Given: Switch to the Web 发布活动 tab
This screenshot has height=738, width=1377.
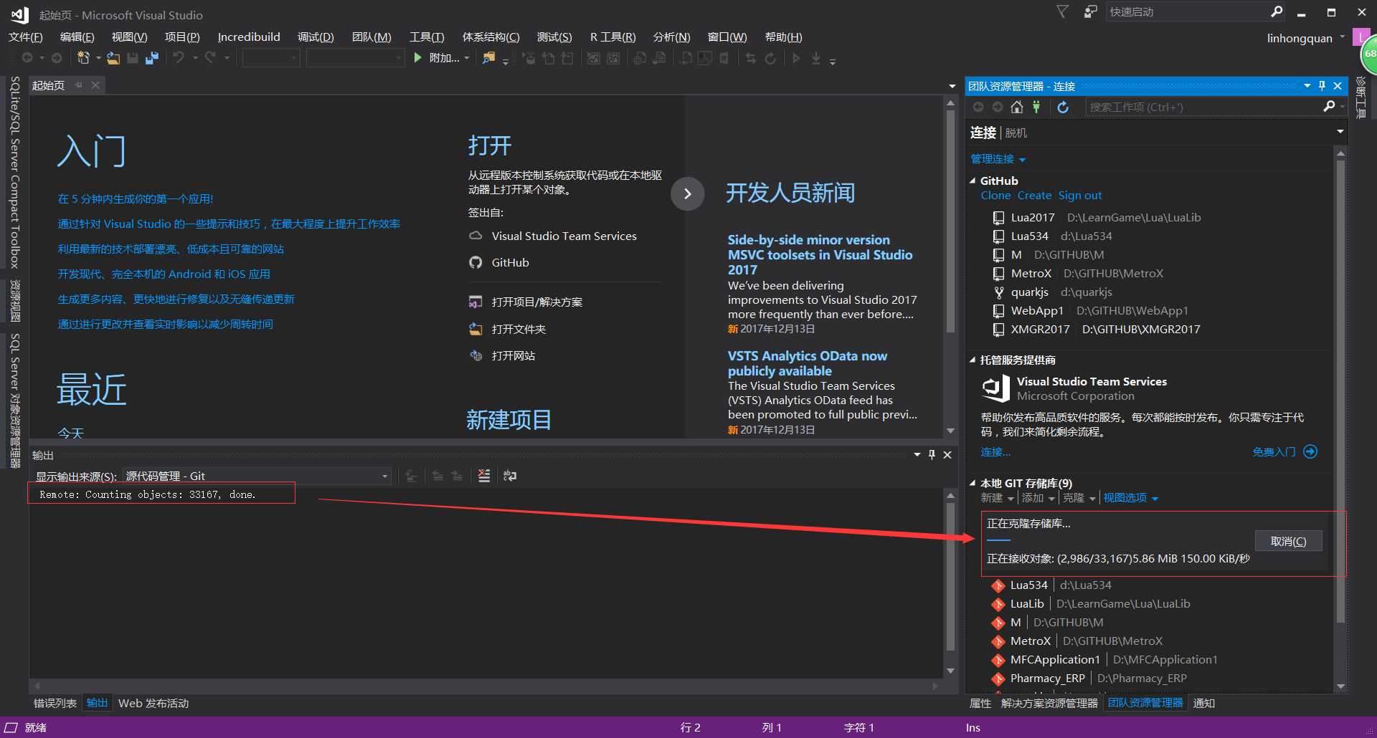Looking at the screenshot, I should (x=153, y=703).
